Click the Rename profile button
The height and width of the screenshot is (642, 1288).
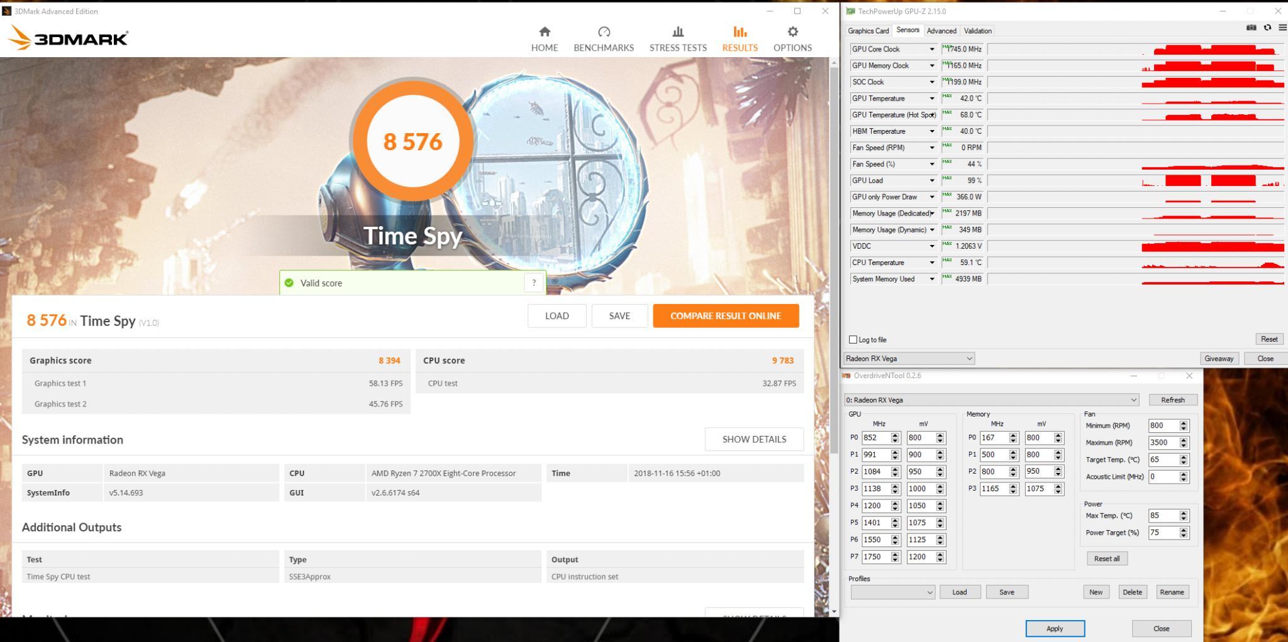point(1172,592)
